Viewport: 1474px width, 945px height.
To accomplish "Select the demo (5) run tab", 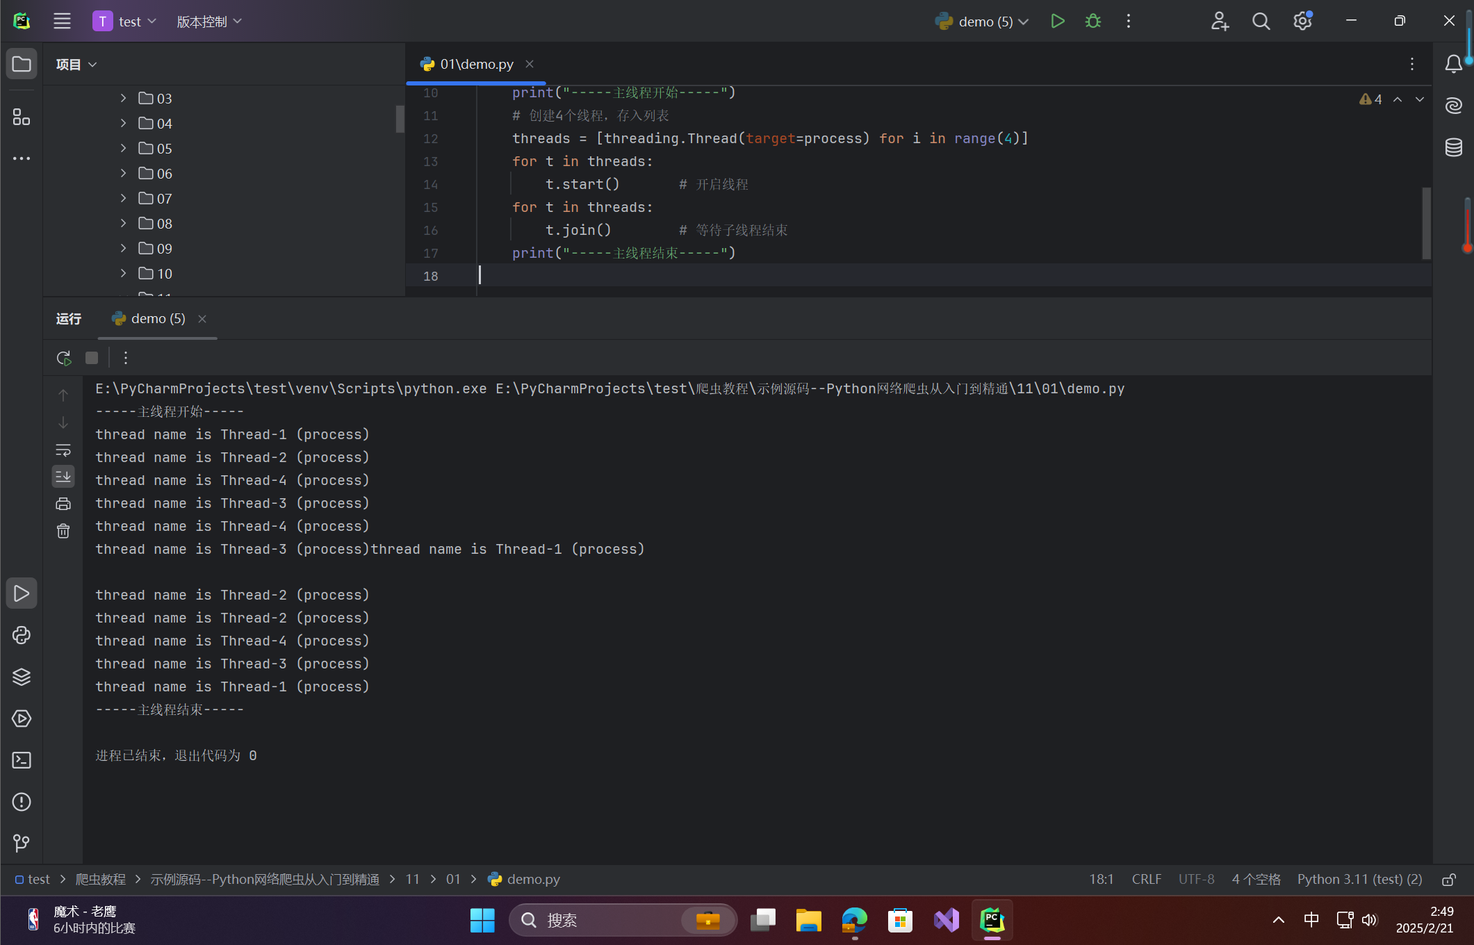I will coord(157,318).
